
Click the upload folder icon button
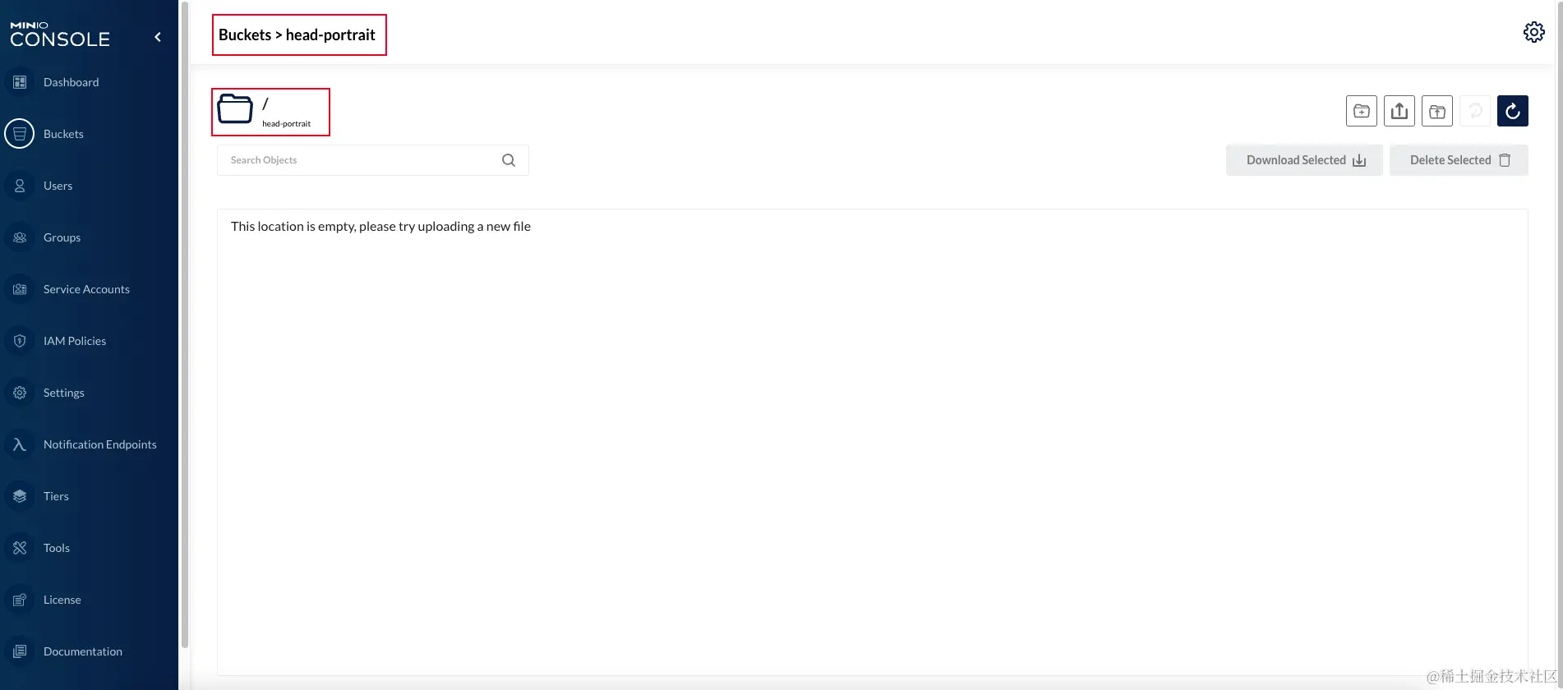pos(1437,111)
